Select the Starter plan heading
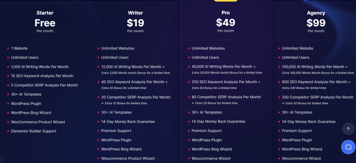The width and height of the screenshot is (356, 163). [x=45, y=13]
